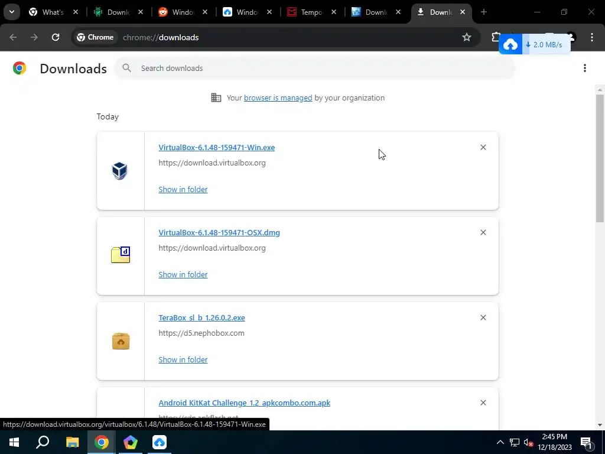This screenshot has height=454, width=605.
Task: Click the magnifier icon in Search downloads
Action: coord(126,69)
